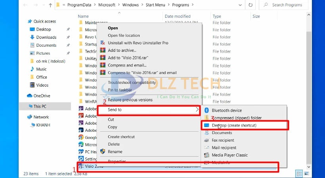Open the address bar history dropdown
325x178 pixels.
pyautogui.click(x=240, y=5)
